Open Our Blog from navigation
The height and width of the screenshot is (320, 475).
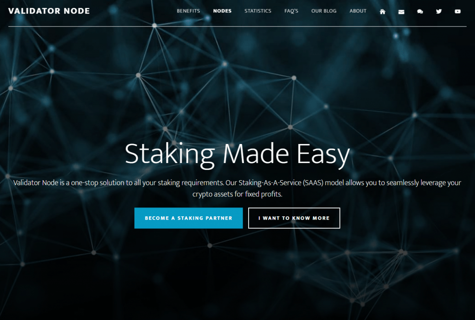point(324,11)
